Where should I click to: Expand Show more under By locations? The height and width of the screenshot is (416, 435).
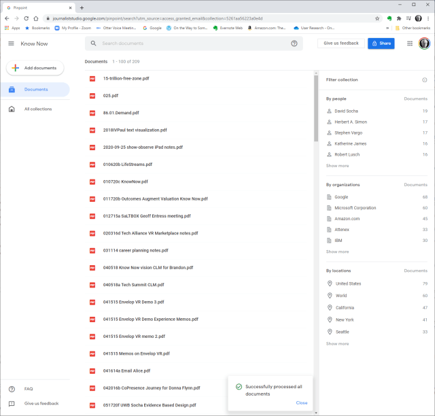pyautogui.click(x=337, y=344)
